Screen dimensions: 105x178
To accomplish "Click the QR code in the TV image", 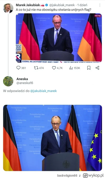I will pos(19,48).
